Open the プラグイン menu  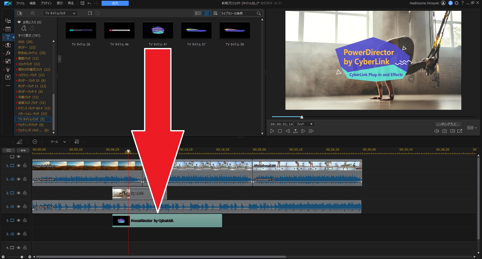pos(46,3)
